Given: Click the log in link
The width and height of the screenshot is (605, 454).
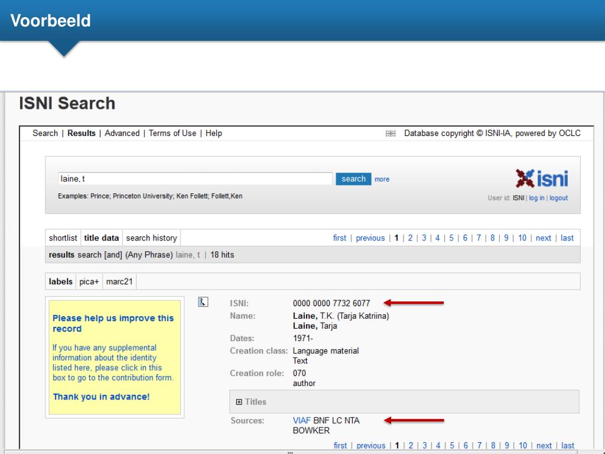Looking at the screenshot, I should point(536,197).
